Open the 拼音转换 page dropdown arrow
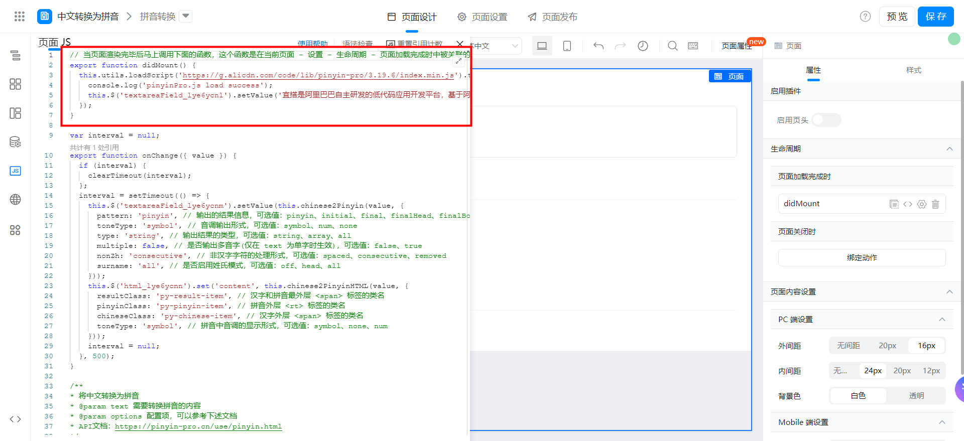The height and width of the screenshot is (441, 964). pos(186,17)
